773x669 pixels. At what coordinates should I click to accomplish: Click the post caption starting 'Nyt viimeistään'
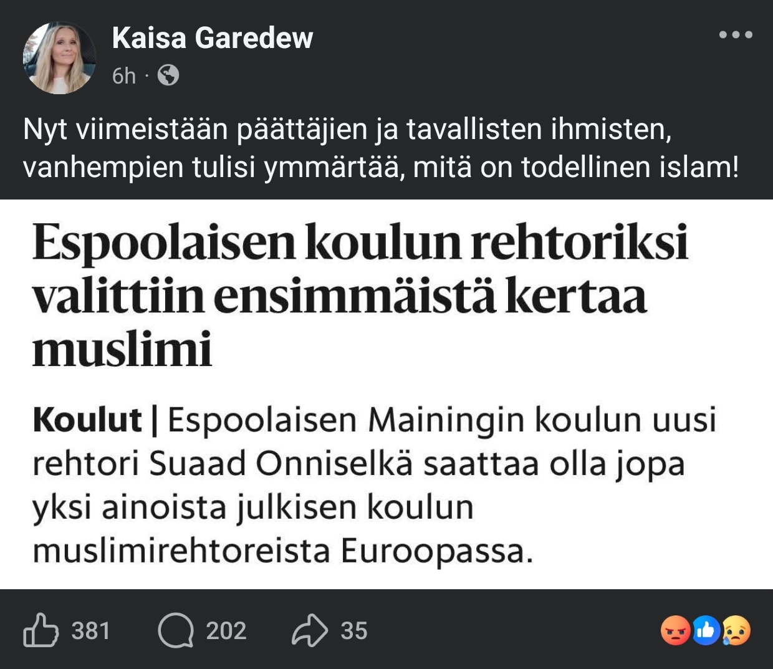click(380, 148)
